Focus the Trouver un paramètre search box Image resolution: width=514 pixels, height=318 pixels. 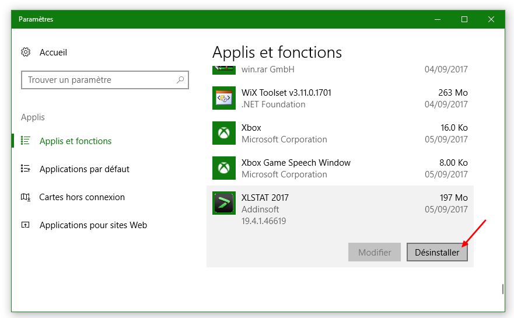99,80
